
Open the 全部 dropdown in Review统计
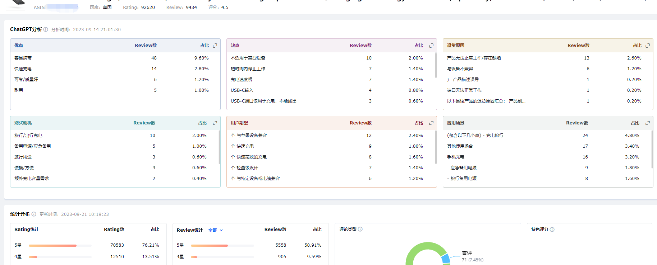[x=216, y=230]
